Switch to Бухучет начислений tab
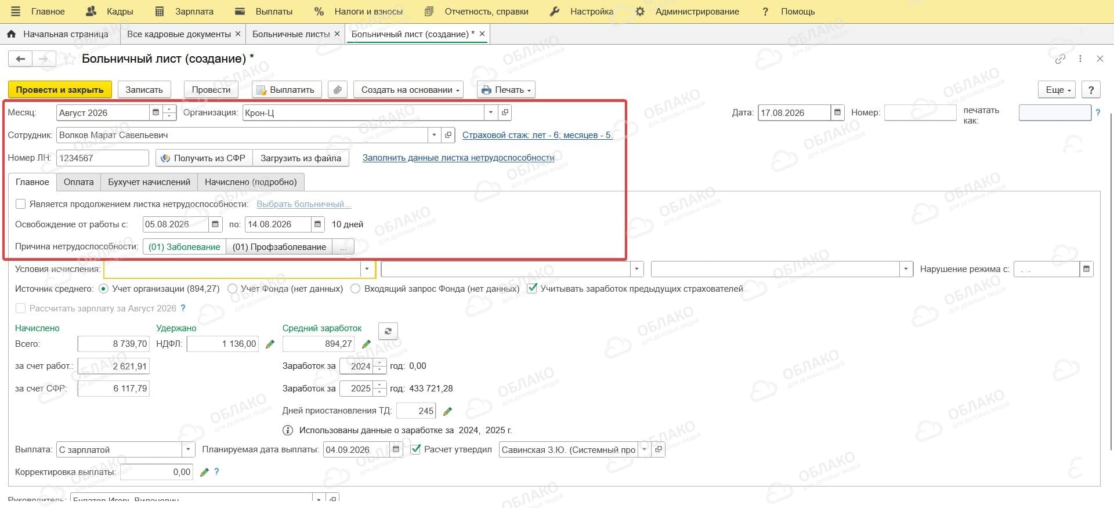The height and width of the screenshot is (508, 1114). pyautogui.click(x=149, y=182)
